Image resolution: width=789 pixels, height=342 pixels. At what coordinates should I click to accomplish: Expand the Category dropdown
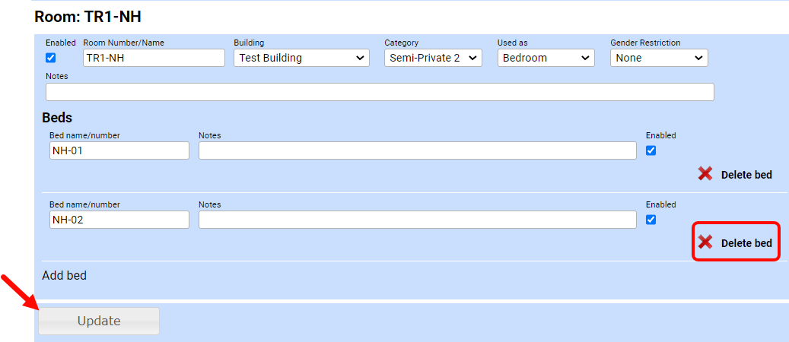point(433,58)
